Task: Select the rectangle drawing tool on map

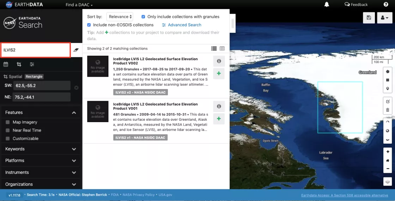Action: click(x=388, y=80)
